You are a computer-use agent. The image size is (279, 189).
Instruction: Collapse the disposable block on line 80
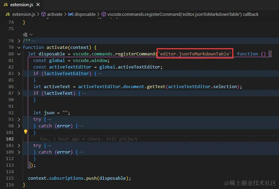click(x=19, y=54)
